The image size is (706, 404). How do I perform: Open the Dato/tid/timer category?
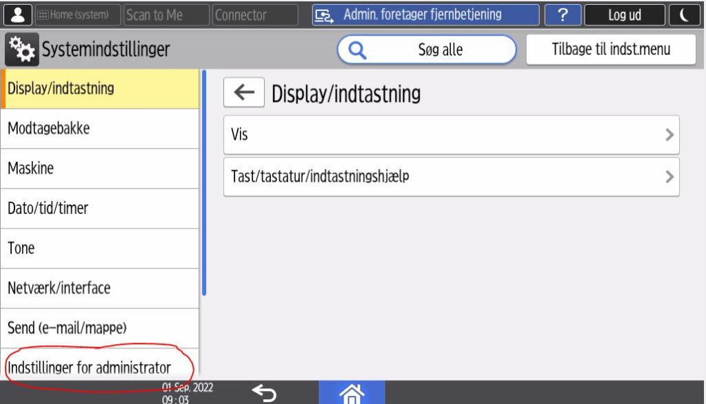(x=100, y=208)
